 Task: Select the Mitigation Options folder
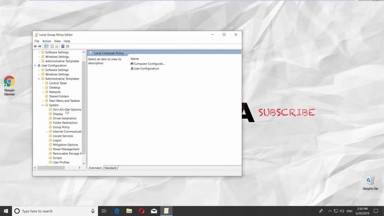pos(64,145)
